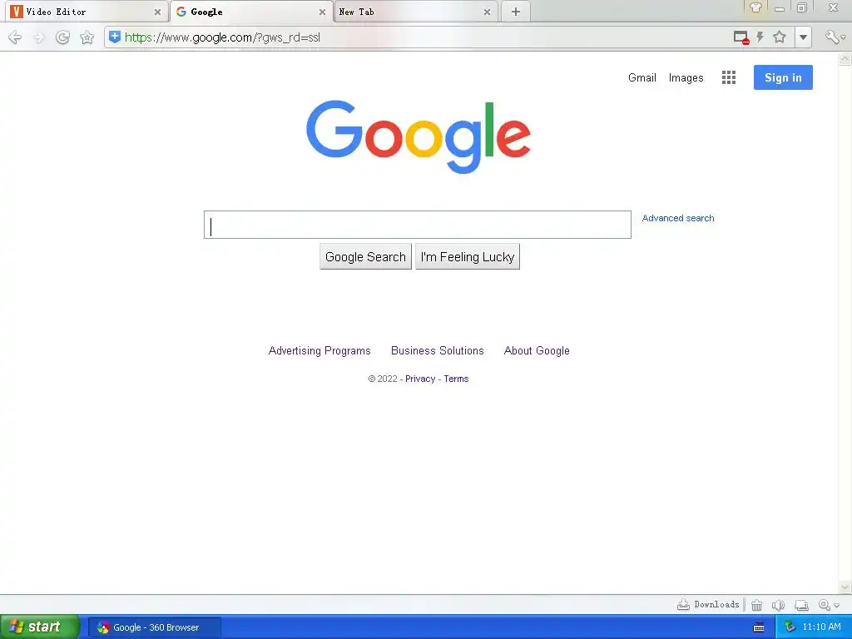Open the Downloads panel in status bar
852x639 pixels.
click(708, 604)
